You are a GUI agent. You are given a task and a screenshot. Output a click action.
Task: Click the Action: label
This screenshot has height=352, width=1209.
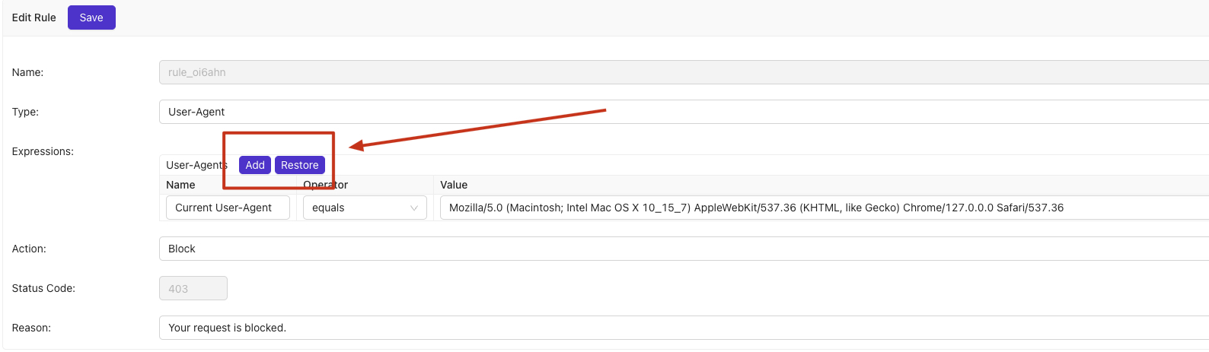click(29, 249)
